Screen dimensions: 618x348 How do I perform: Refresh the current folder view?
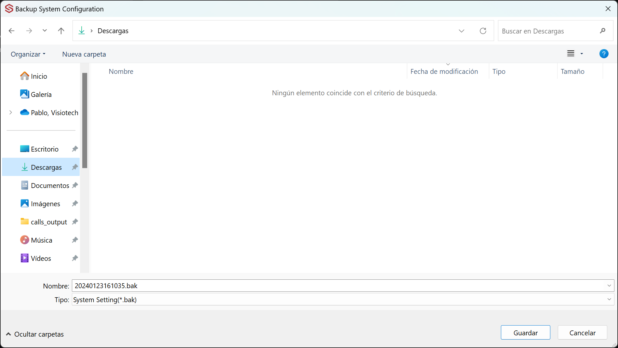pos(483,31)
